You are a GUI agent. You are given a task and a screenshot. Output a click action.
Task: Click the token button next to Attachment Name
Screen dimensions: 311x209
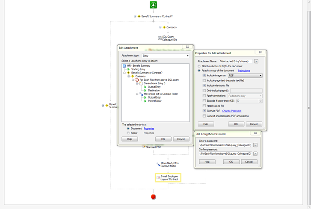(x=256, y=62)
